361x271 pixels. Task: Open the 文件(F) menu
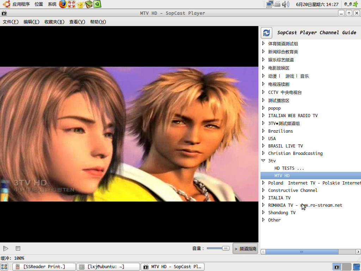tap(11, 22)
